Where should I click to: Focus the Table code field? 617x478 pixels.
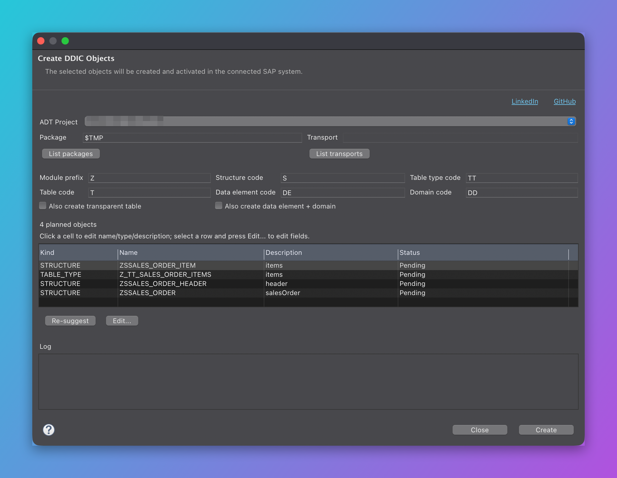point(149,193)
